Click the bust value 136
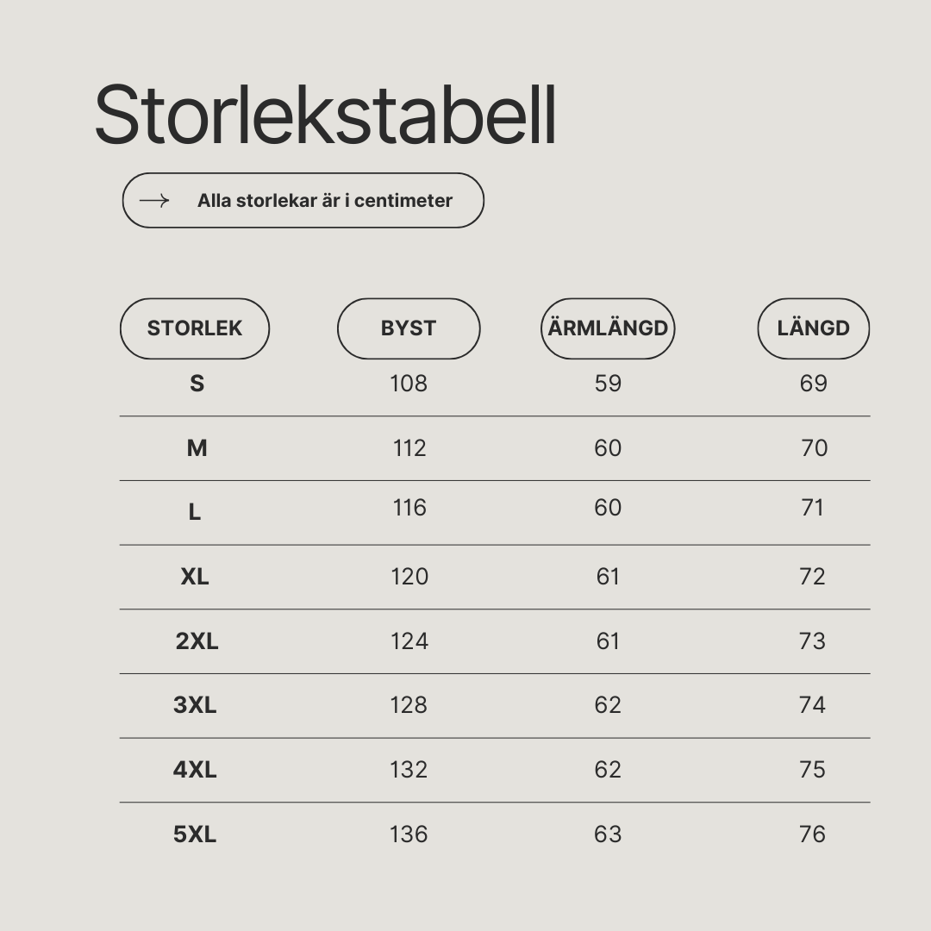Image resolution: width=931 pixels, height=931 pixels. coord(409,834)
